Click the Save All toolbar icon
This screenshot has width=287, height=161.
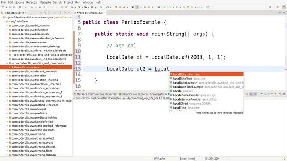14,7
